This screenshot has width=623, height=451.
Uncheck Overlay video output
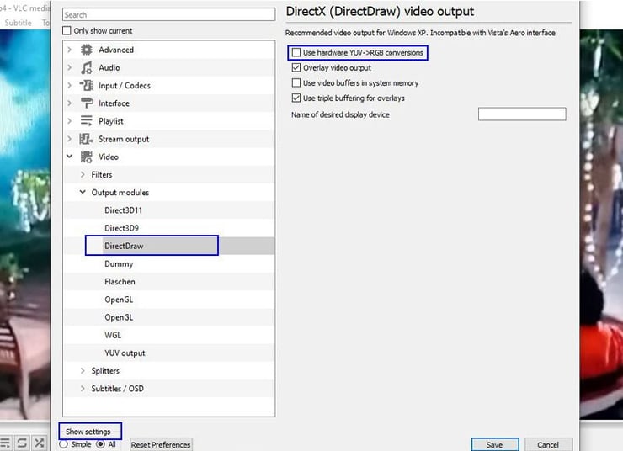click(x=296, y=68)
